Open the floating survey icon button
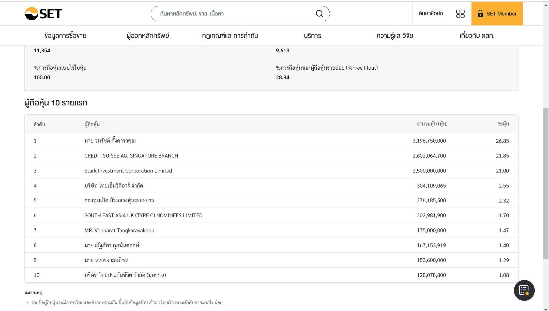Image resolution: width=549 pixels, height=311 pixels. [524, 290]
